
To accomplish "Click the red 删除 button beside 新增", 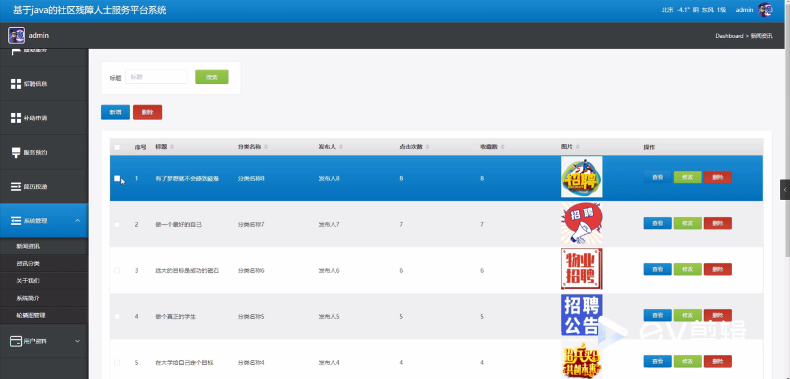I will 148,112.
